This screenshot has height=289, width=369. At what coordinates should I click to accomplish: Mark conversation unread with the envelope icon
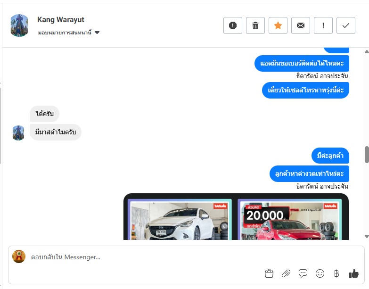tap(301, 25)
